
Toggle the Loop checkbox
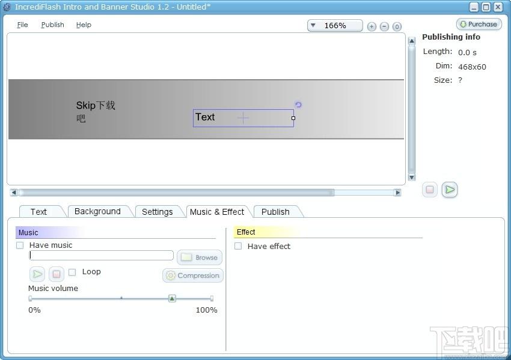(x=72, y=272)
